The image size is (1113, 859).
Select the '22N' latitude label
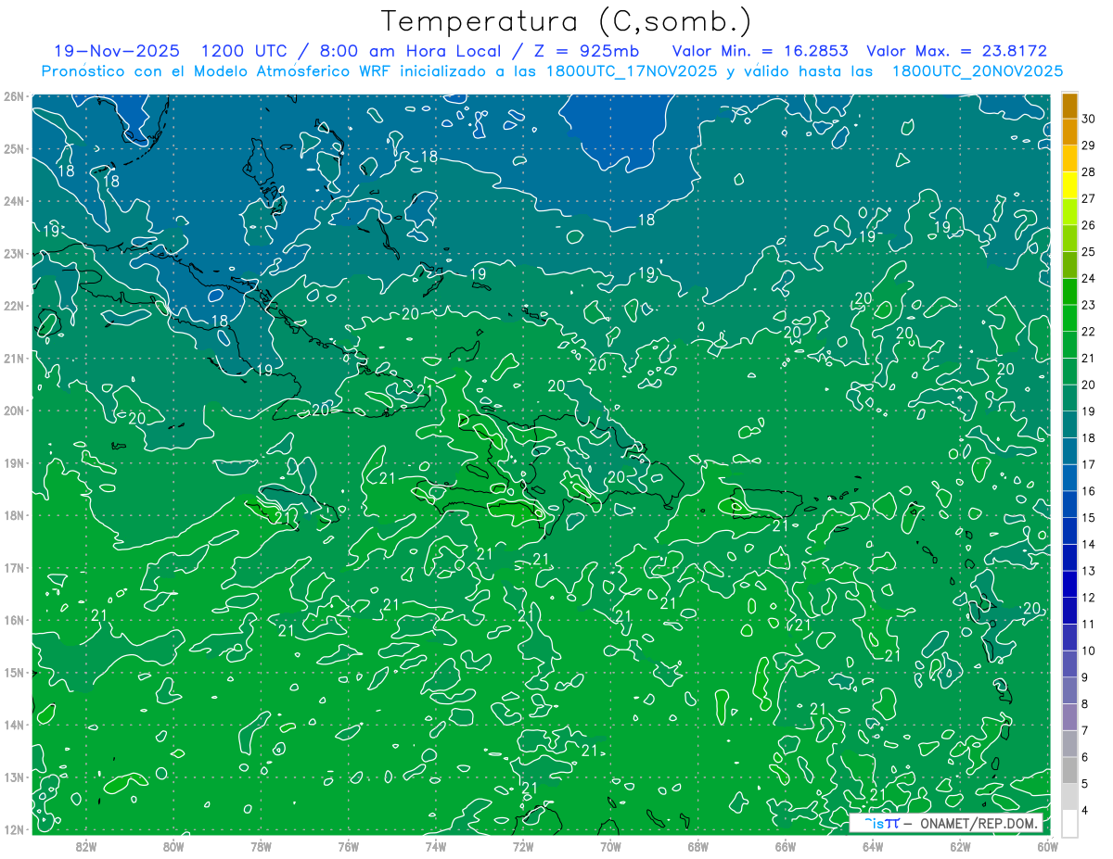pyautogui.click(x=13, y=306)
